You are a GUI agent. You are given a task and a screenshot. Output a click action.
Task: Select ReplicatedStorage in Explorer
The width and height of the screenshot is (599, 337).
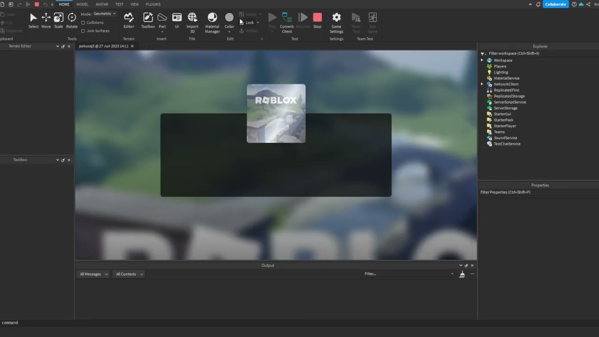tap(509, 96)
